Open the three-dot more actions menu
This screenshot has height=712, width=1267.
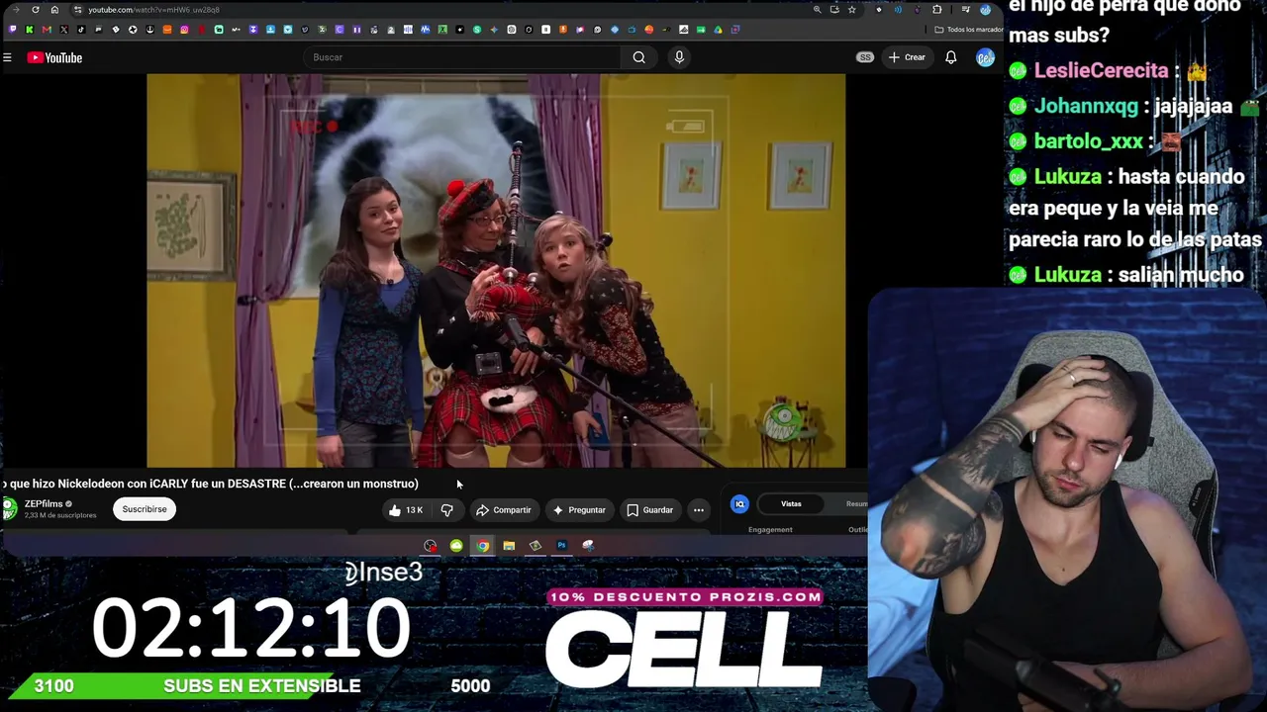coord(699,510)
